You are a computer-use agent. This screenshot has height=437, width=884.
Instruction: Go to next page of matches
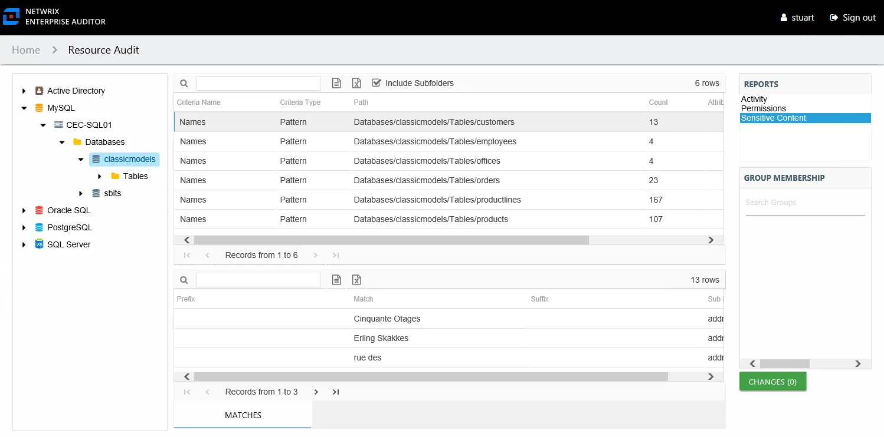316,392
